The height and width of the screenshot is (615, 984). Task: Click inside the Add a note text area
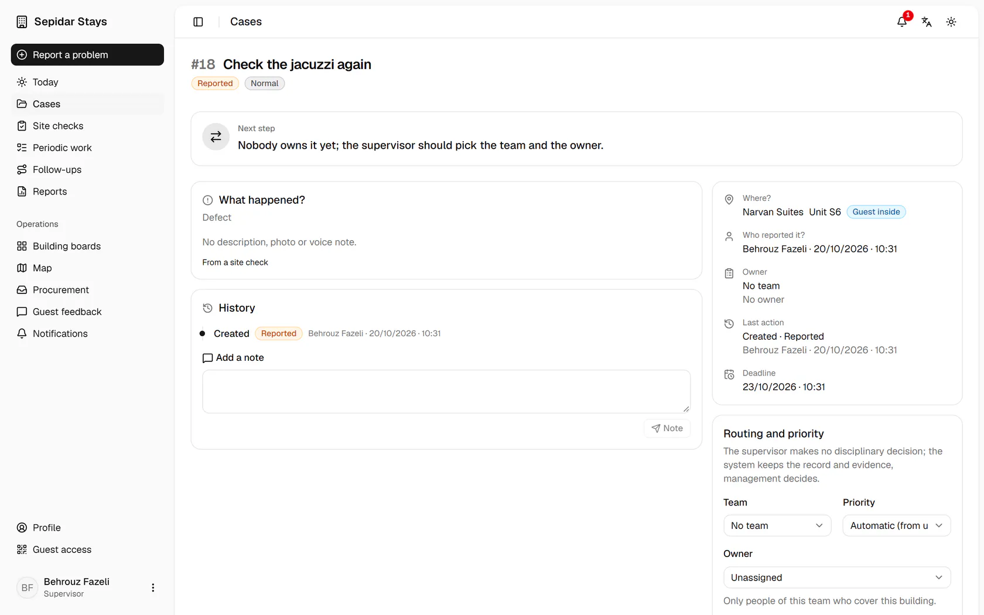[x=446, y=391]
